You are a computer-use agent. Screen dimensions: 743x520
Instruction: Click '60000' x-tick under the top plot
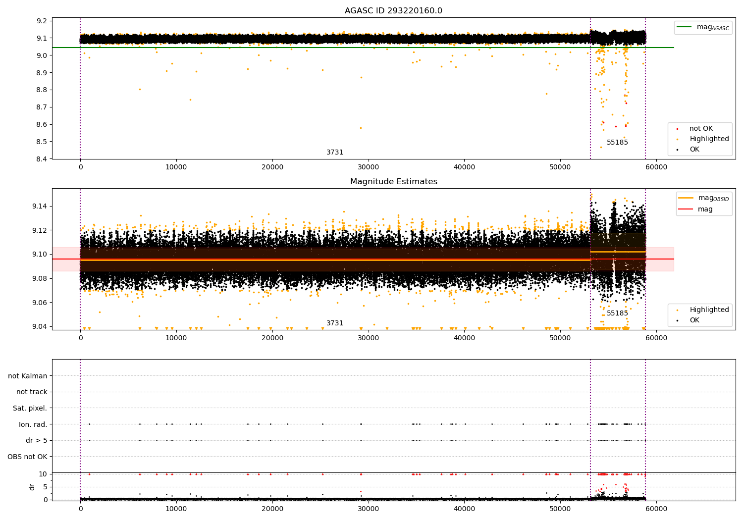[x=656, y=168]
